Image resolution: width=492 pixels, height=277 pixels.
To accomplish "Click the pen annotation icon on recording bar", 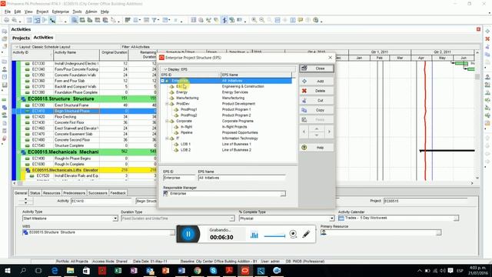I will tap(306, 234).
